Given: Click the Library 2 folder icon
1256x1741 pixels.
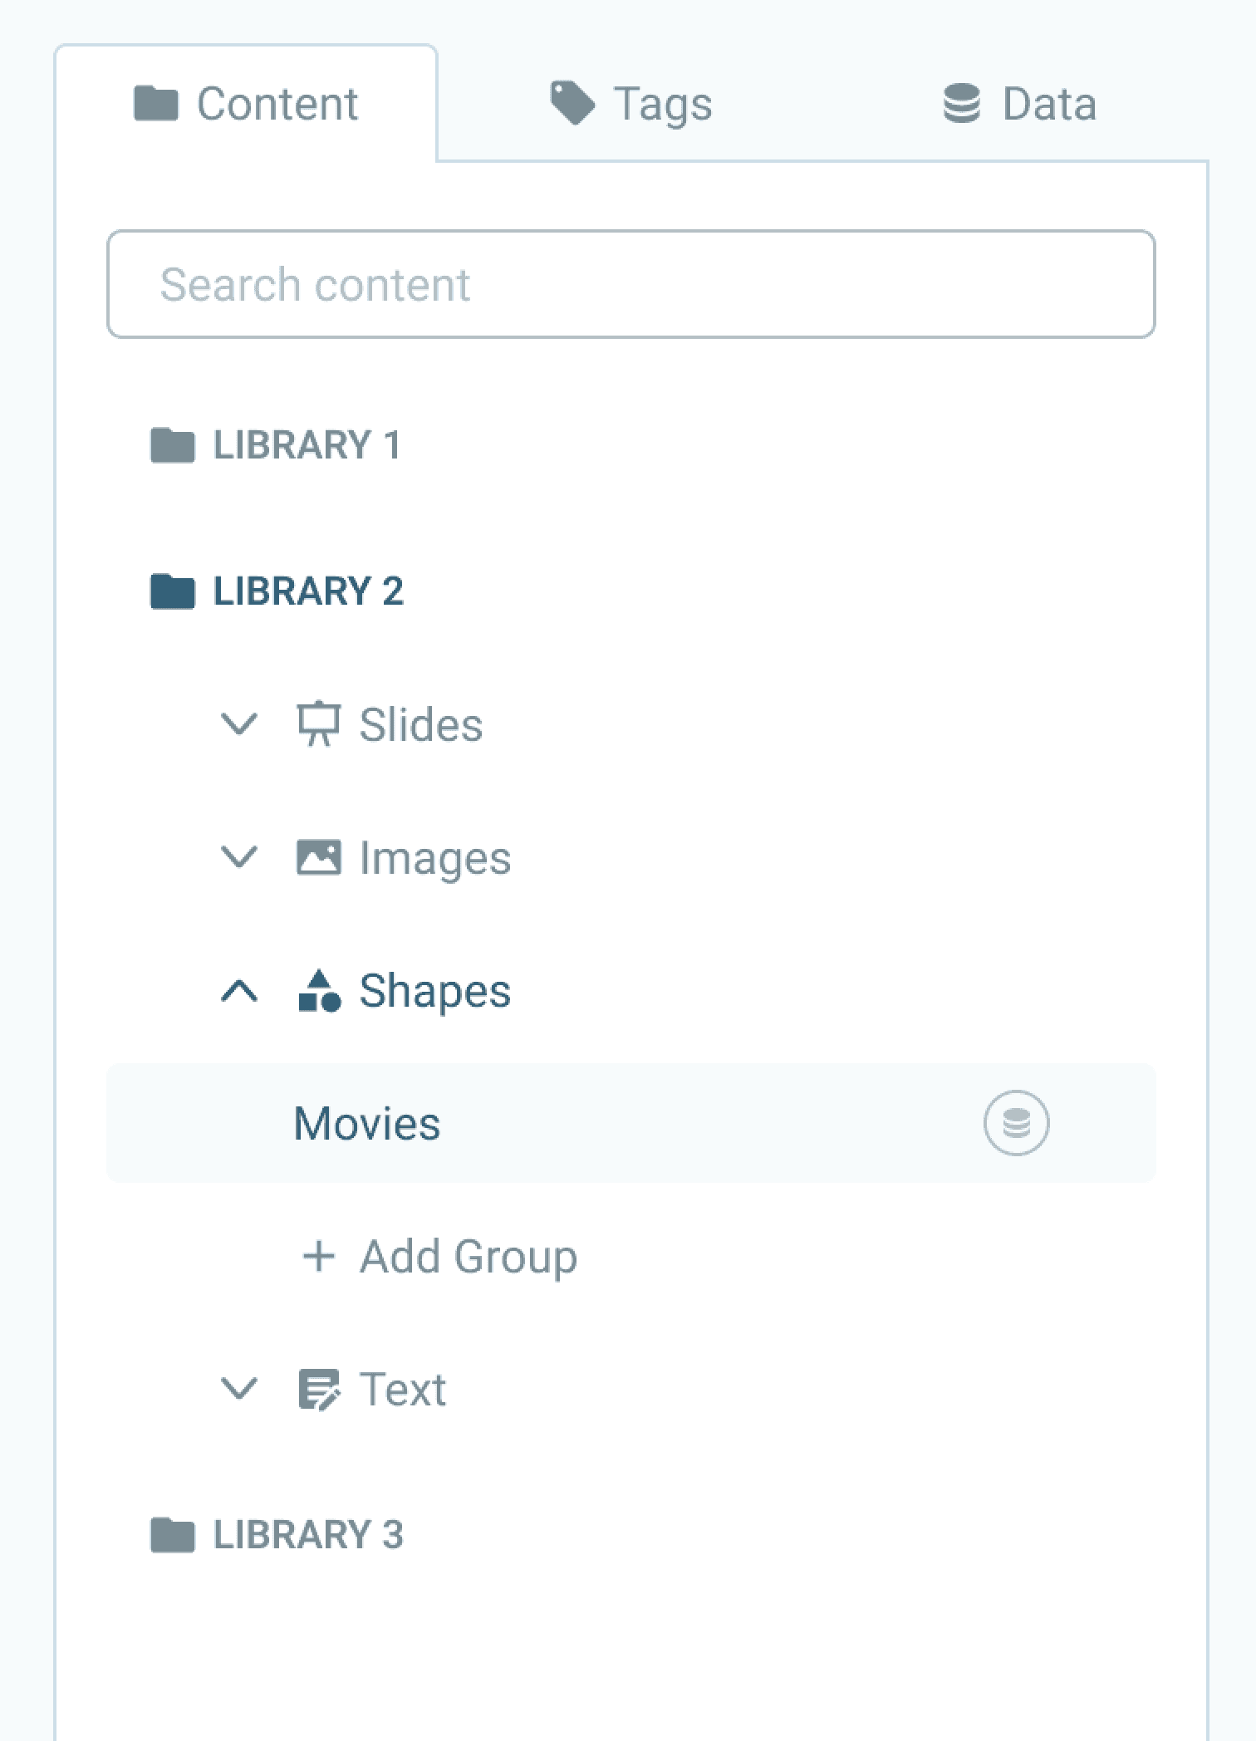Looking at the screenshot, I should 172,591.
